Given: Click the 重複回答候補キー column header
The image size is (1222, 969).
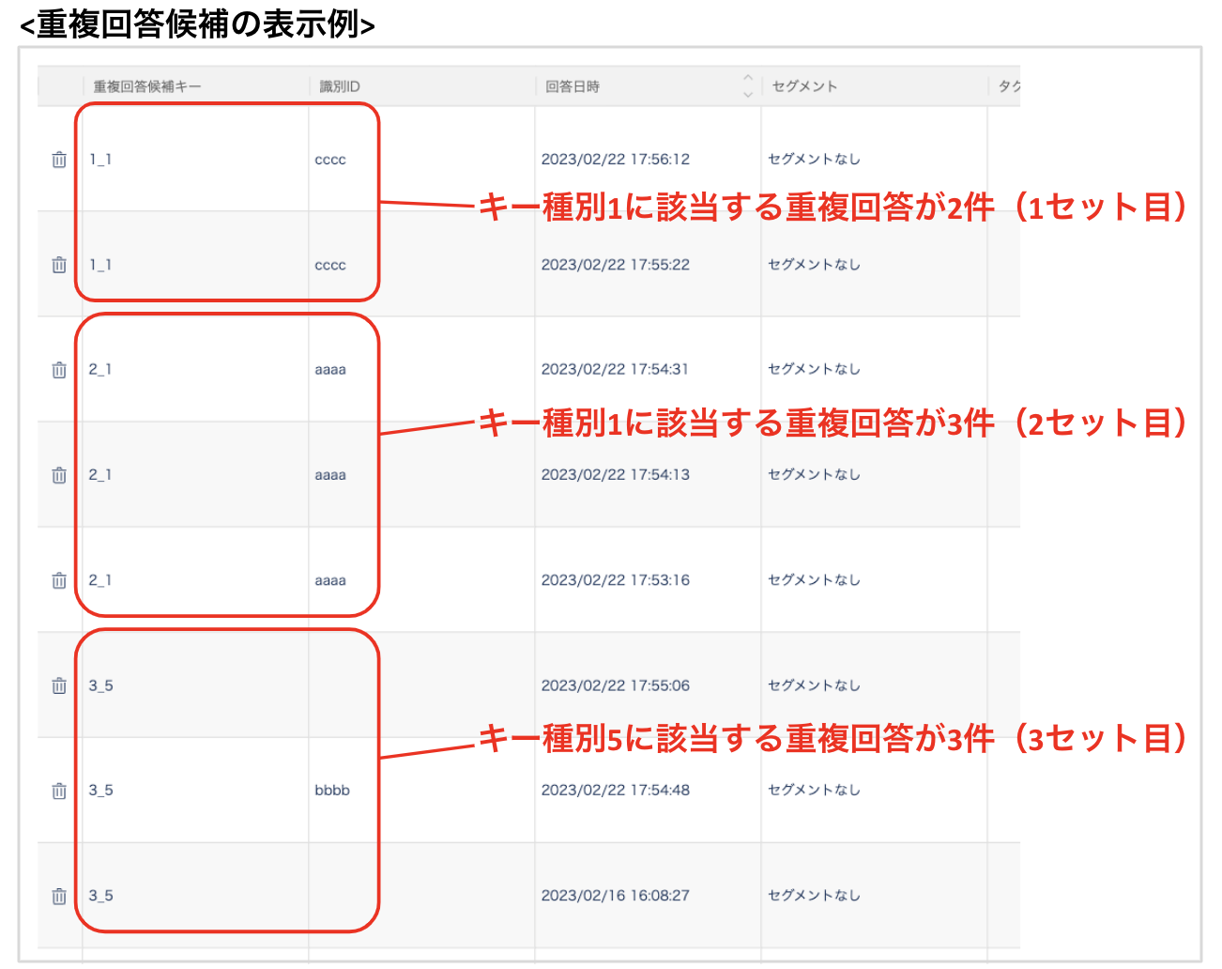Looking at the screenshot, I should [147, 86].
